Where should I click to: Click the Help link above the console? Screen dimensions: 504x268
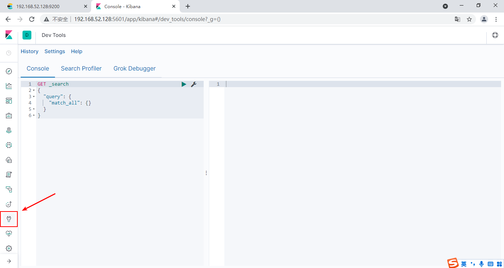(x=76, y=51)
